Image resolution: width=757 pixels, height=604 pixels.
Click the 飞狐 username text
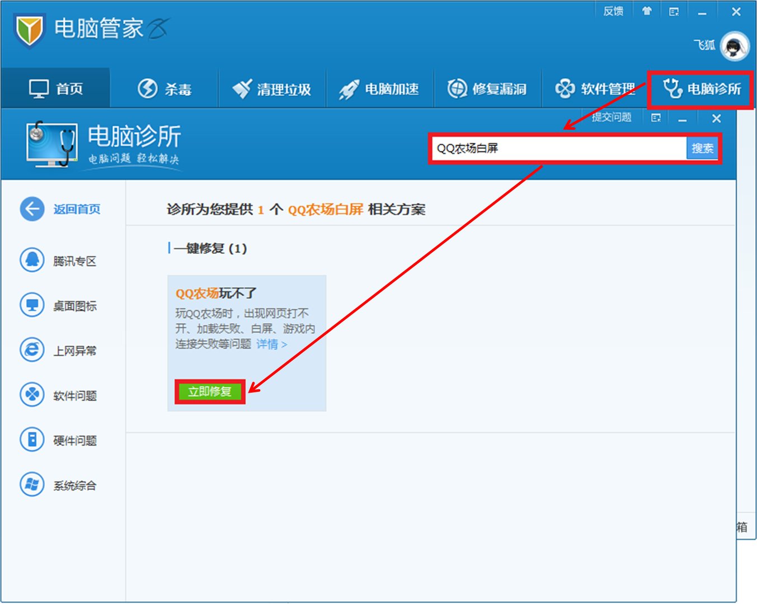pyautogui.click(x=704, y=45)
